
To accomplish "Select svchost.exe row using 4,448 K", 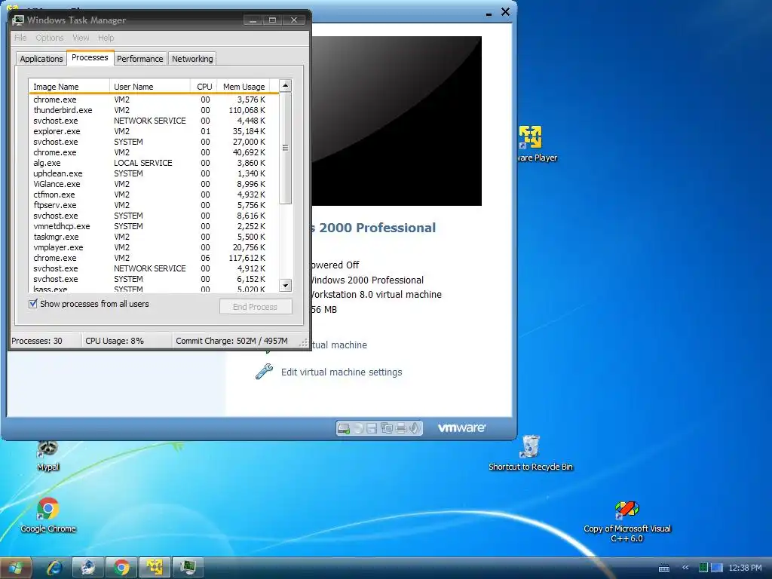I will coord(154,121).
